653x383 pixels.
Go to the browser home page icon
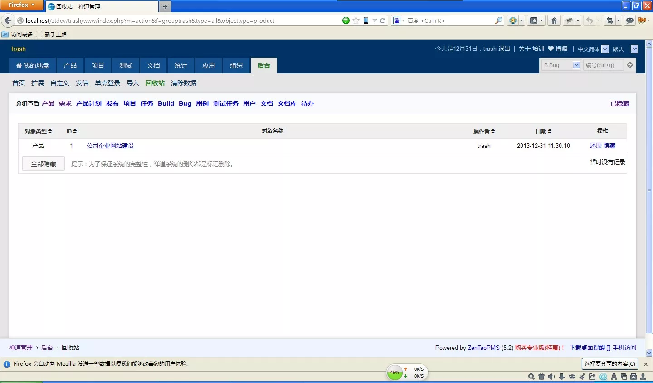[554, 20]
